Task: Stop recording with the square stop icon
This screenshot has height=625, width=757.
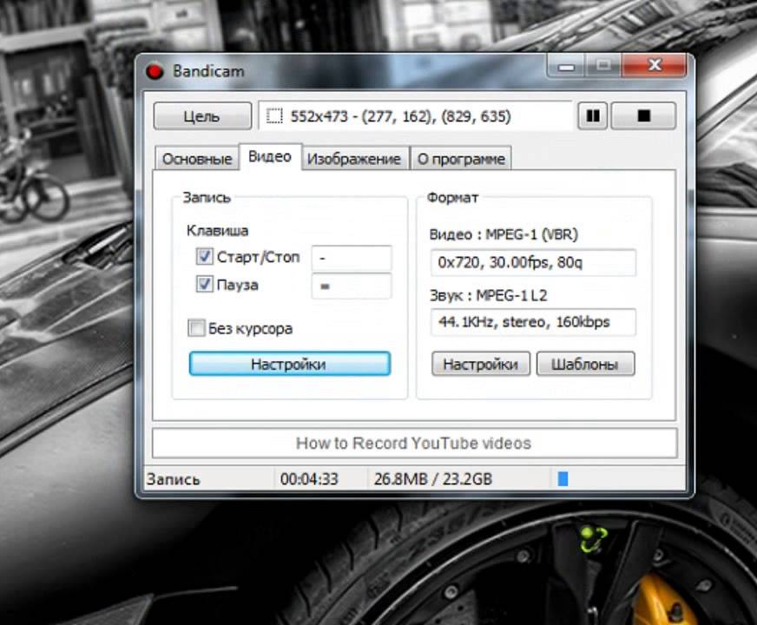Action: click(x=643, y=115)
